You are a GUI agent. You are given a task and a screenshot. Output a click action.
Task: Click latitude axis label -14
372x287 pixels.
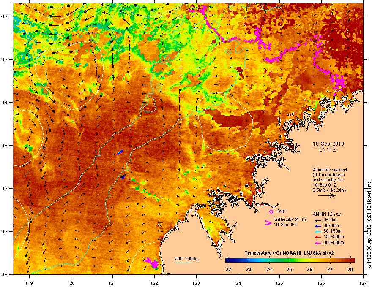coord(4,102)
